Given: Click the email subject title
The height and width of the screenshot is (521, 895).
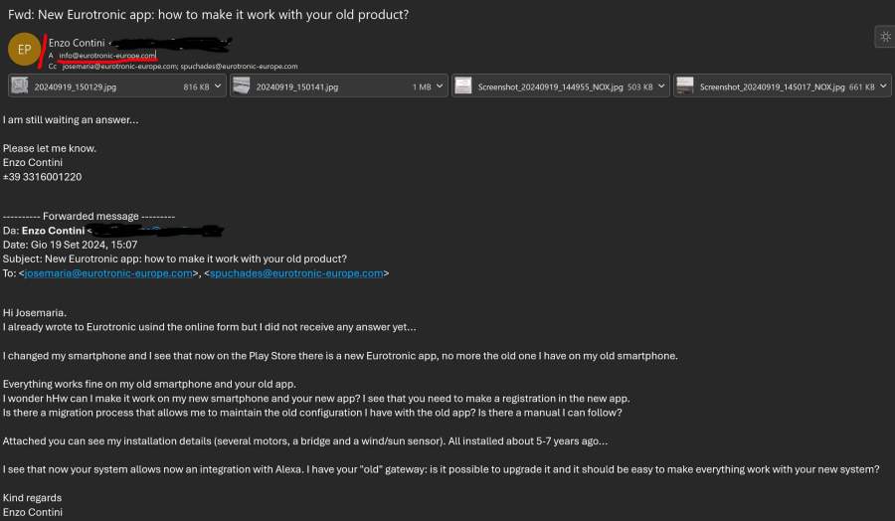Looking at the screenshot, I should click(x=208, y=15).
